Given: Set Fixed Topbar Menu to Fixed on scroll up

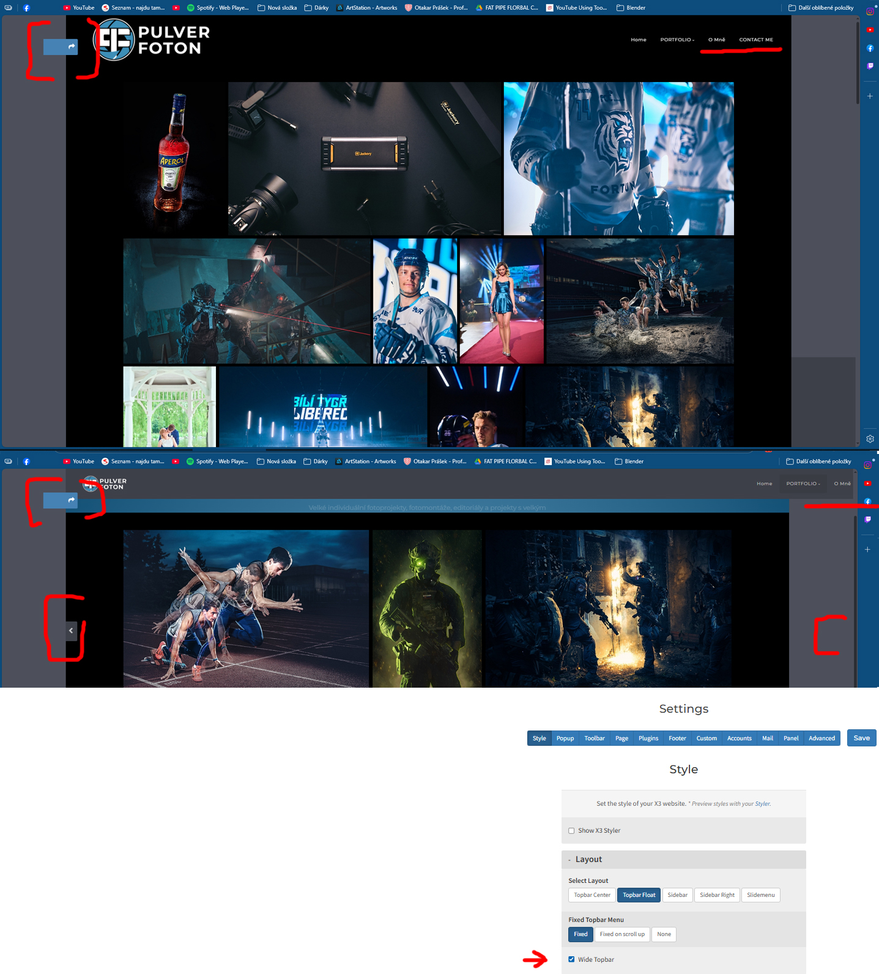Looking at the screenshot, I should click(x=622, y=934).
